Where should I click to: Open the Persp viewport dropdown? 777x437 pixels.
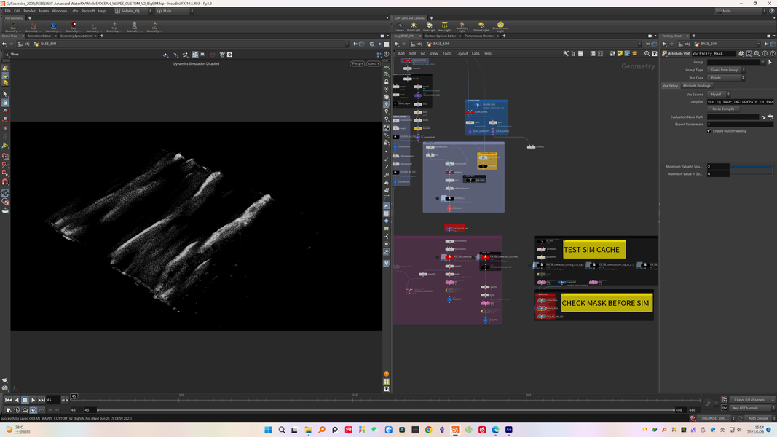[358, 63]
